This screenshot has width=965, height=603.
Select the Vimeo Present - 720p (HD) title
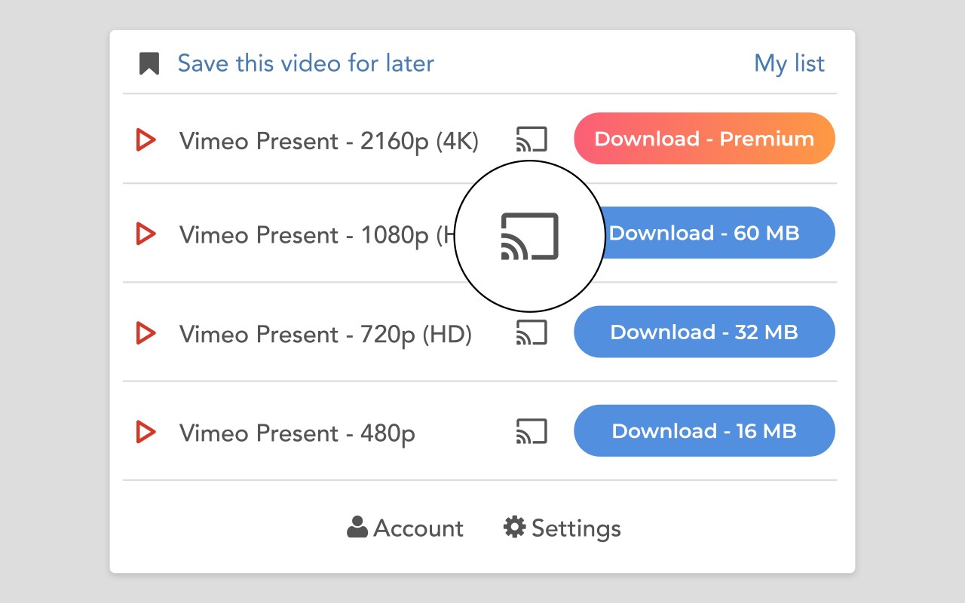point(326,334)
